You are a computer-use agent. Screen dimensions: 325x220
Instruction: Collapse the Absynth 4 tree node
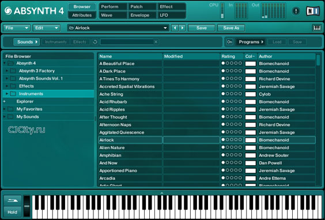(x=5, y=63)
